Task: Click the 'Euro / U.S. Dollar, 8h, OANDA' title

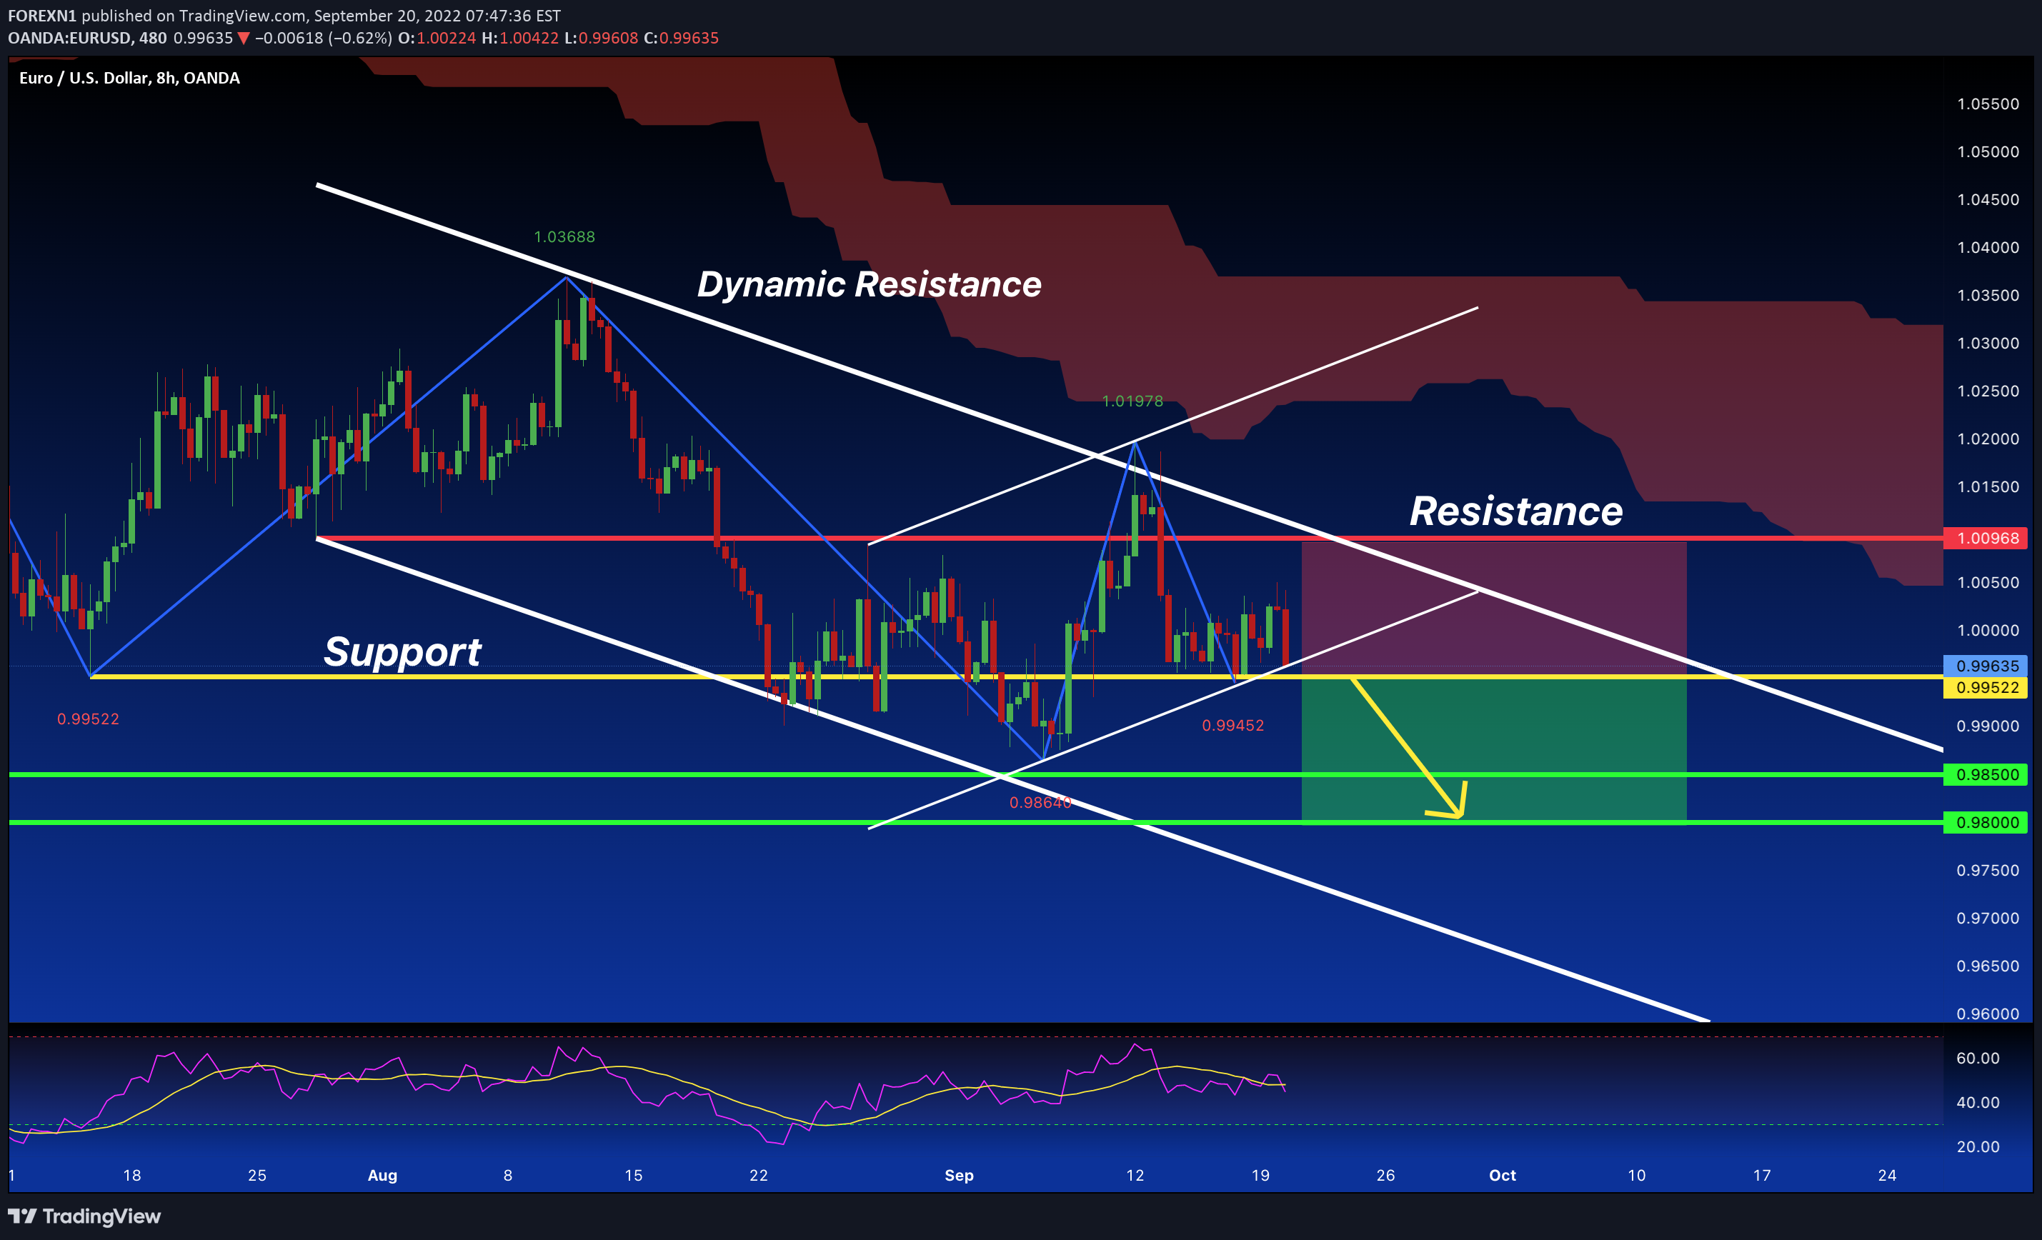Action: [x=129, y=78]
